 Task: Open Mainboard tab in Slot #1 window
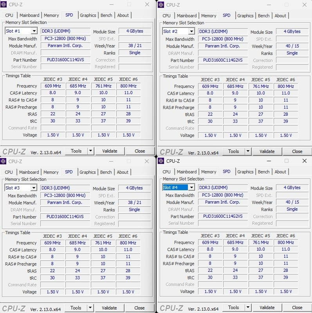(29, 15)
